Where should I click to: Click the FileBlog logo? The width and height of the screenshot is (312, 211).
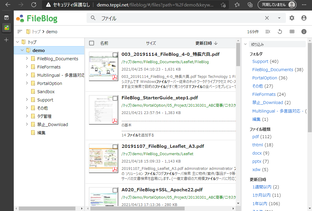pos(37,19)
